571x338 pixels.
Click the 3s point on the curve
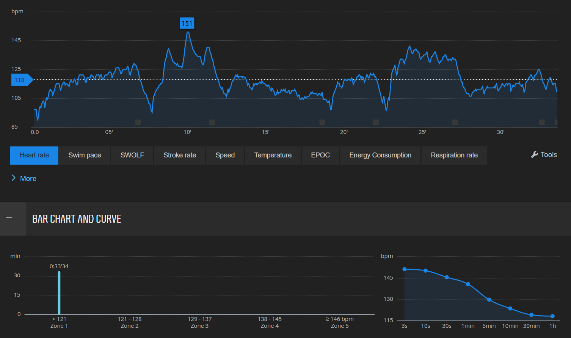(405, 269)
